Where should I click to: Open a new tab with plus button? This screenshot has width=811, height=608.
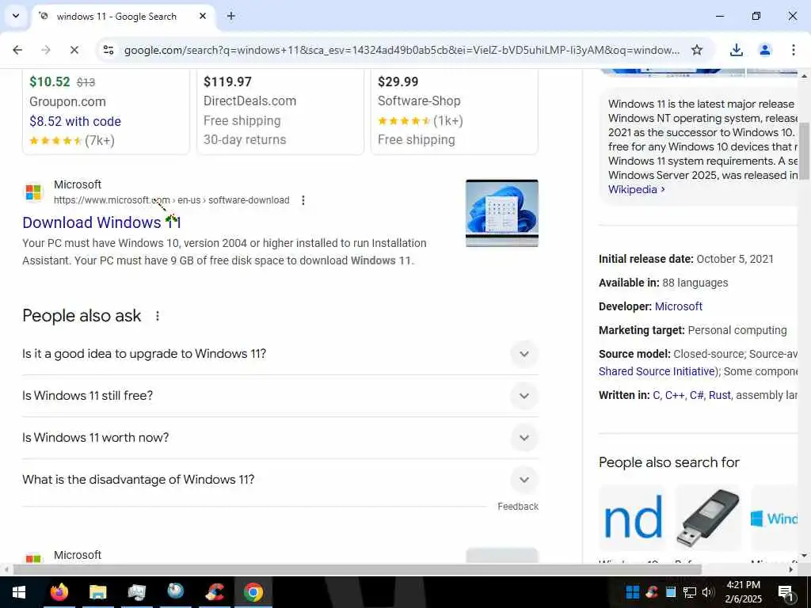click(x=231, y=16)
